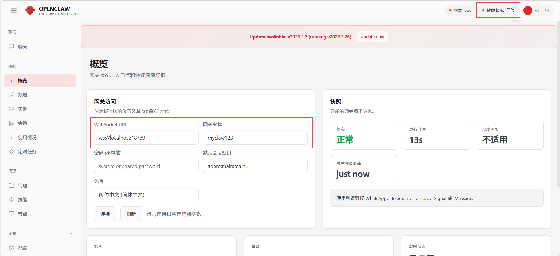This screenshot has height=256, width=560.
Task: Open 技能 skills page in sidebar
Action: (40, 200)
